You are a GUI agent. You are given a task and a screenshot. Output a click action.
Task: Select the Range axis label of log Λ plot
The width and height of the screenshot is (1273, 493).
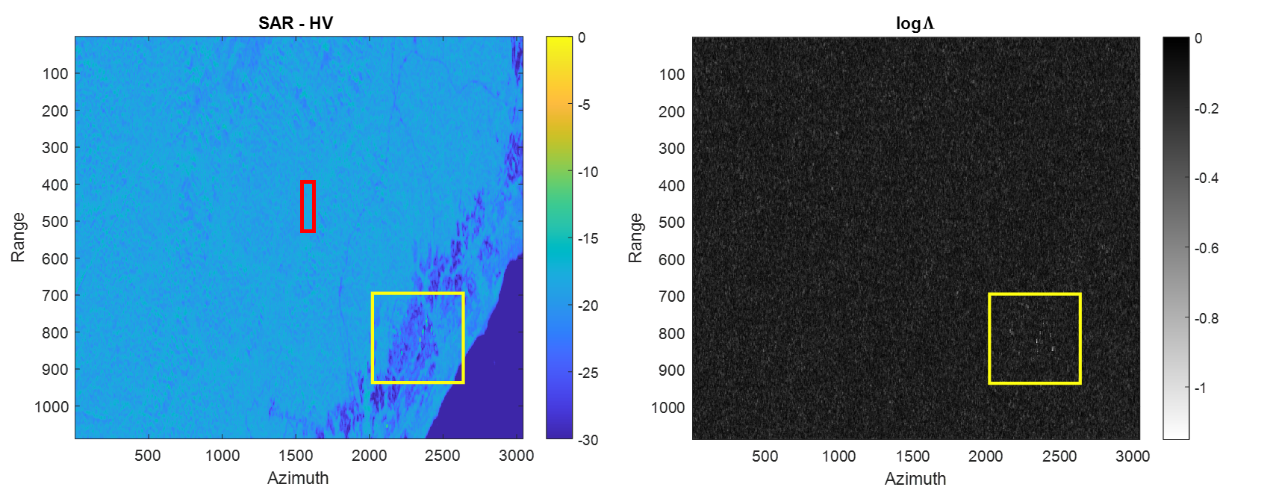(x=635, y=238)
